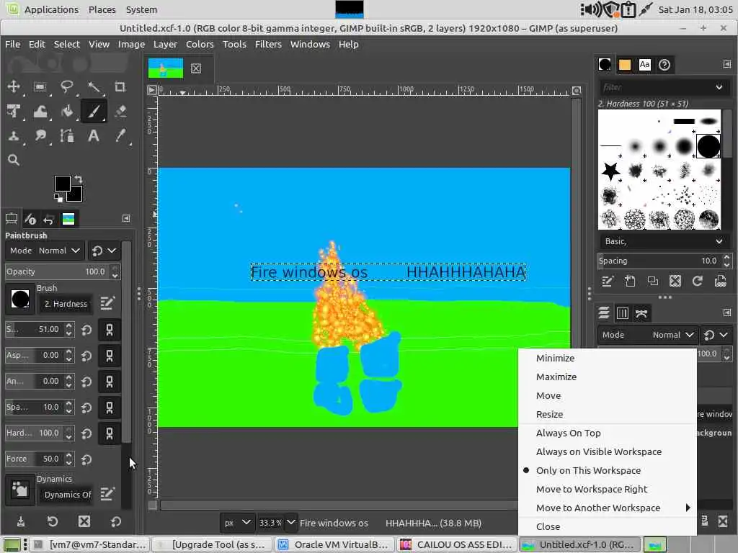This screenshot has height=553, width=738.
Task: Open the Channels tab
Action: 622,313
